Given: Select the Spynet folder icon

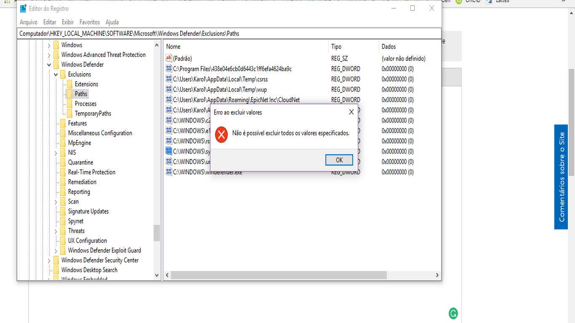Looking at the screenshot, I should click(x=63, y=221).
